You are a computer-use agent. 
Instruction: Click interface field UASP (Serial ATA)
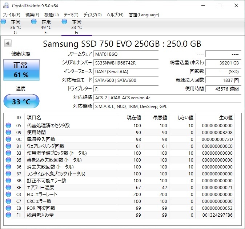126,72
